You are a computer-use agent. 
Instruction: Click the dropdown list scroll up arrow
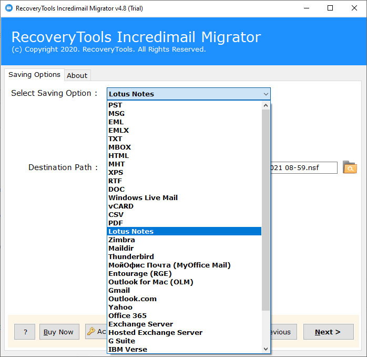tap(266, 105)
